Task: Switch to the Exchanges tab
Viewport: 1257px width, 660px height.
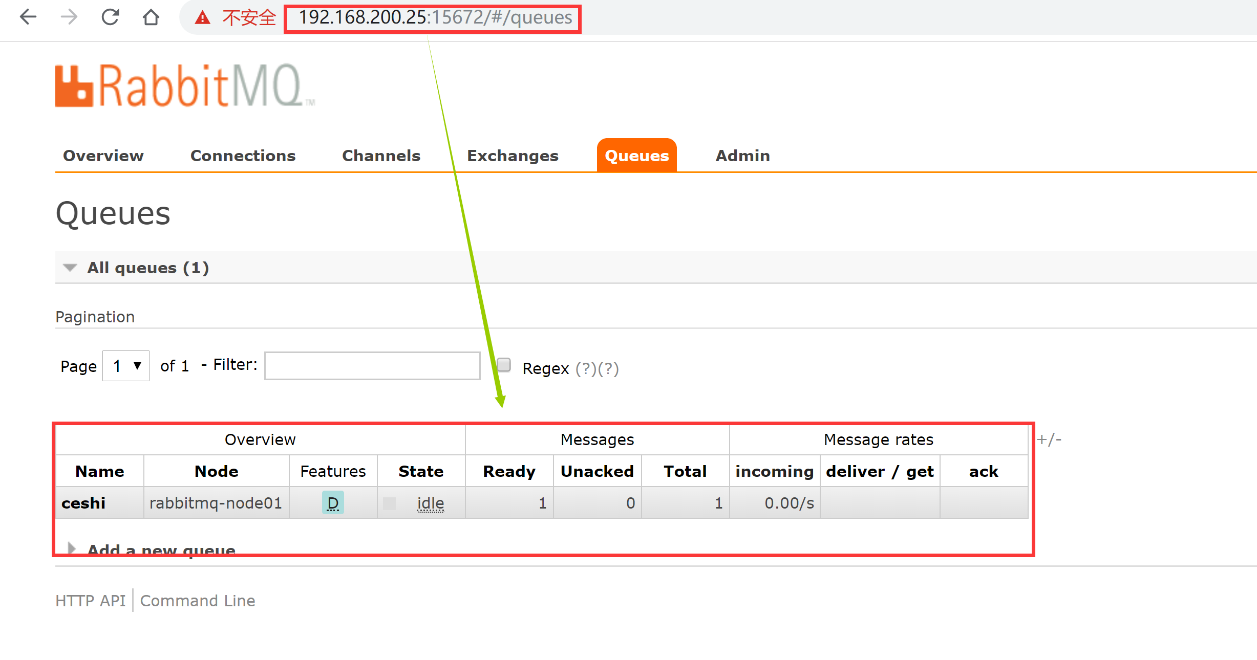Action: (x=513, y=156)
